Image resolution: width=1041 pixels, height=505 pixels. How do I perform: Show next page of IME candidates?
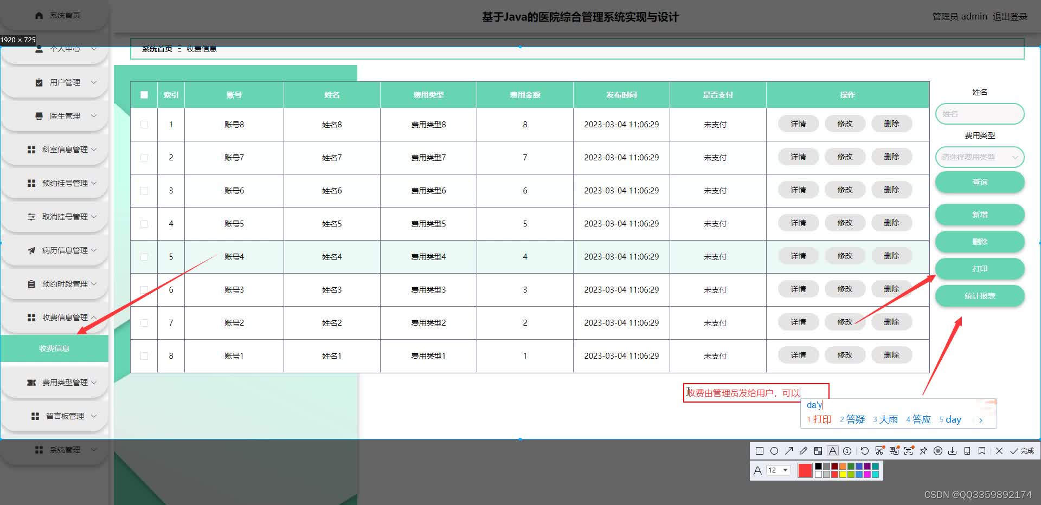tap(980, 420)
